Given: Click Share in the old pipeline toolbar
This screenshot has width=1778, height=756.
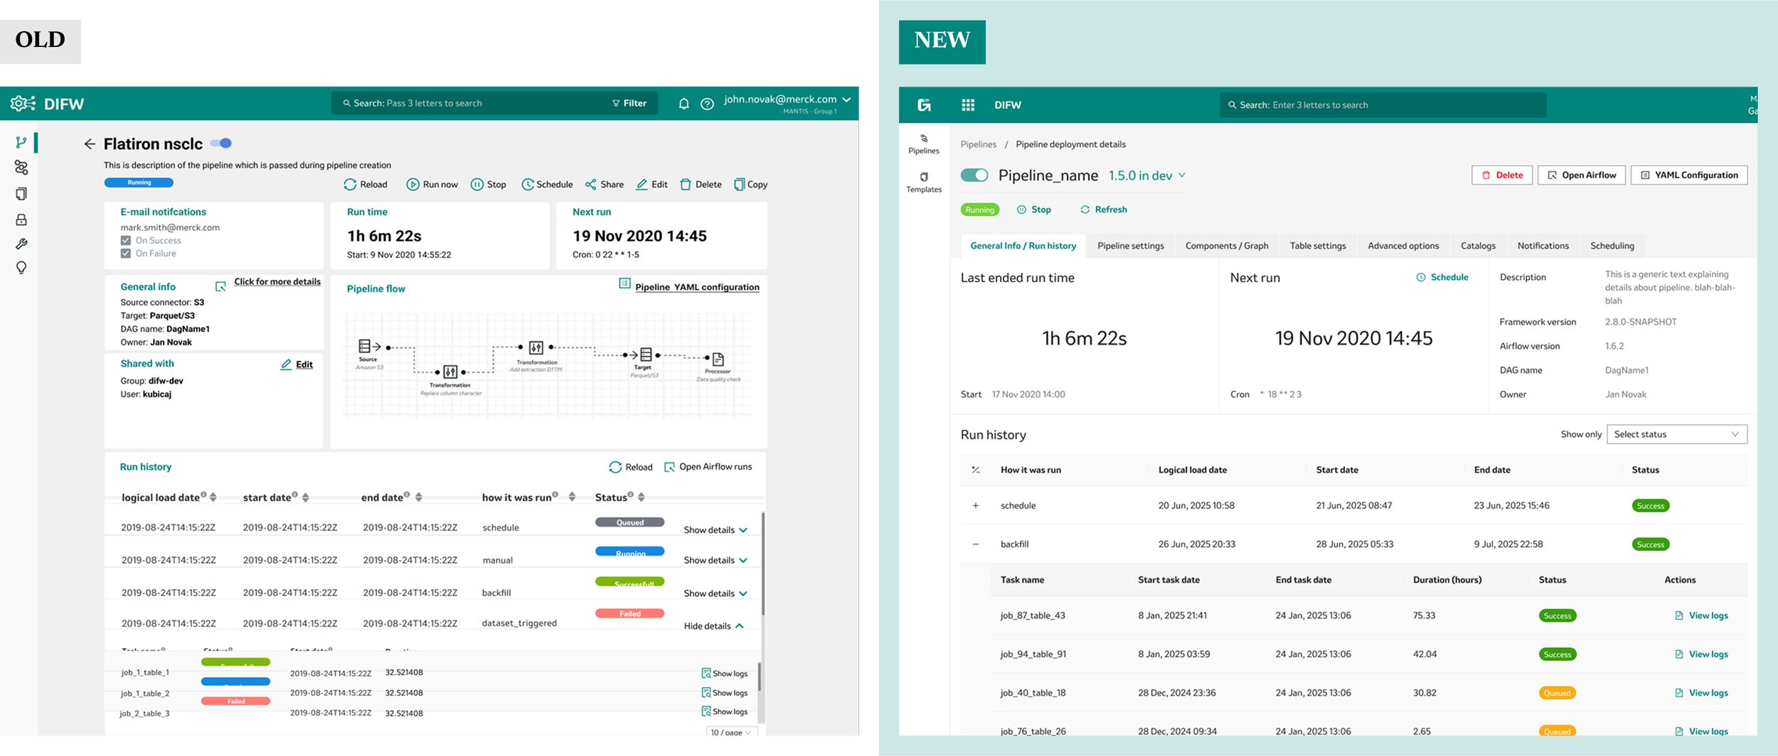Looking at the screenshot, I should [x=605, y=185].
